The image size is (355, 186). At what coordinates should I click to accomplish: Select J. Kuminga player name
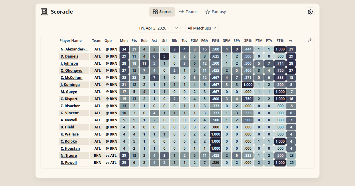pyautogui.click(x=70, y=85)
